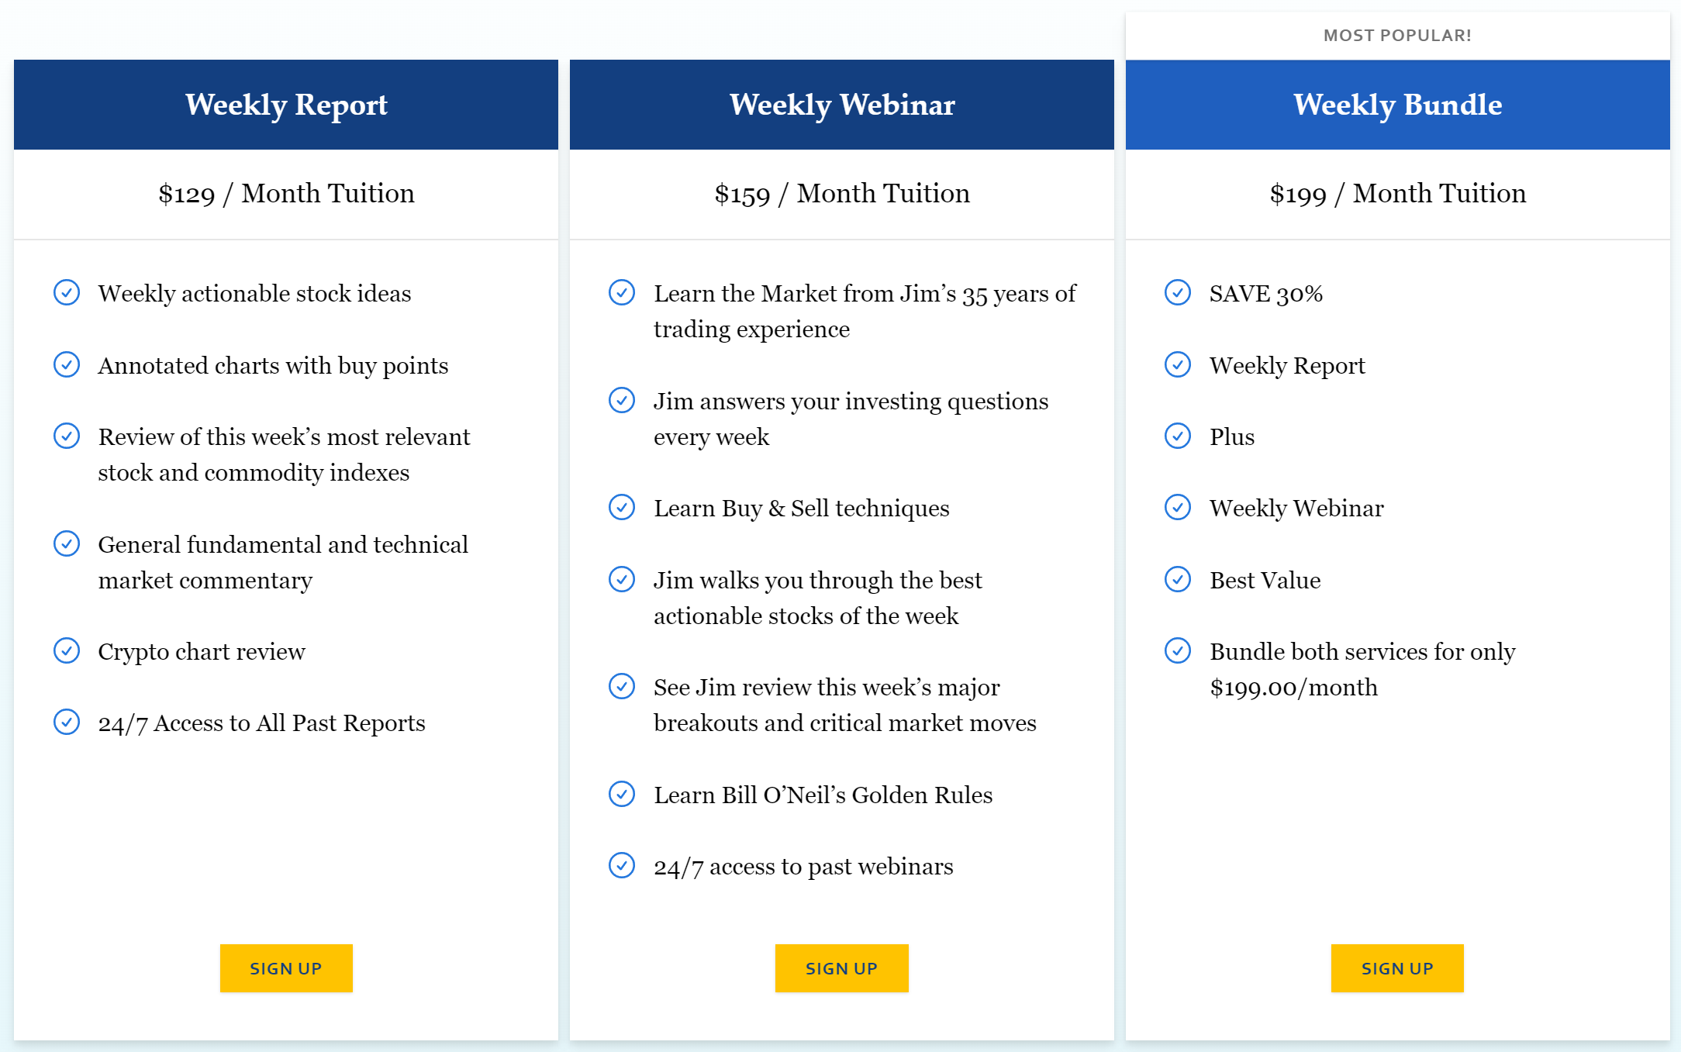Click the $199 / Month Tuition price
The height and width of the screenshot is (1052, 1681).
pyautogui.click(x=1398, y=193)
